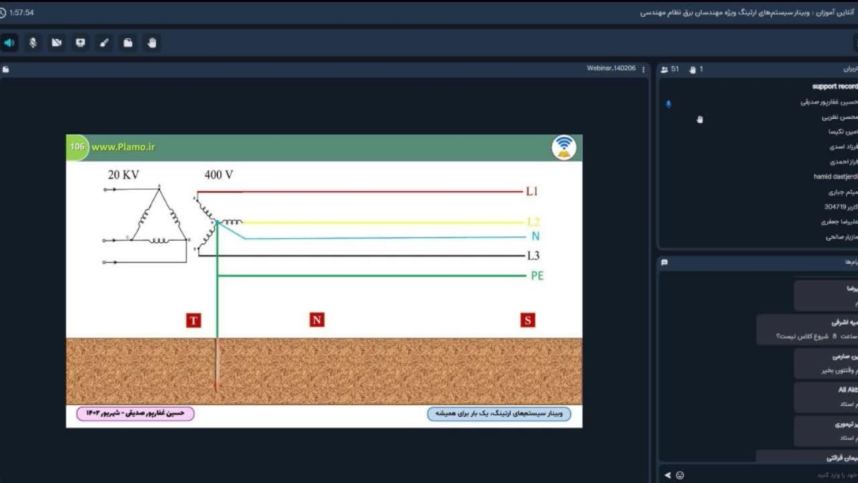Click the raised hand icon in user list
This screenshot has height=483, width=858.
pyautogui.click(x=700, y=119)
